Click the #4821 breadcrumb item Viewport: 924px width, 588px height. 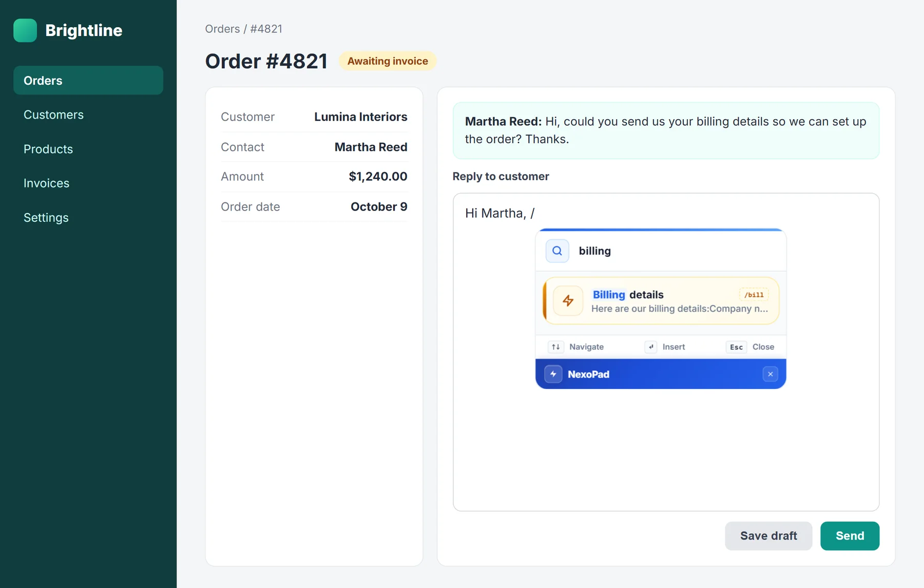click(266, 29)
